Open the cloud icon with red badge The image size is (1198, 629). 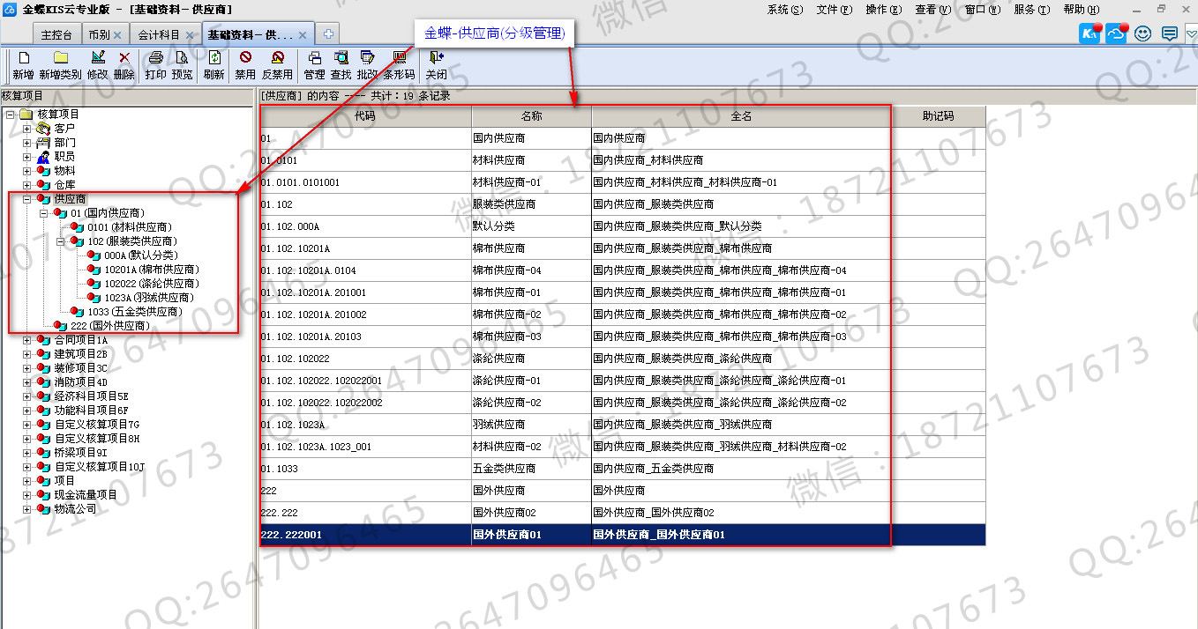click(x=1116, y=34)
